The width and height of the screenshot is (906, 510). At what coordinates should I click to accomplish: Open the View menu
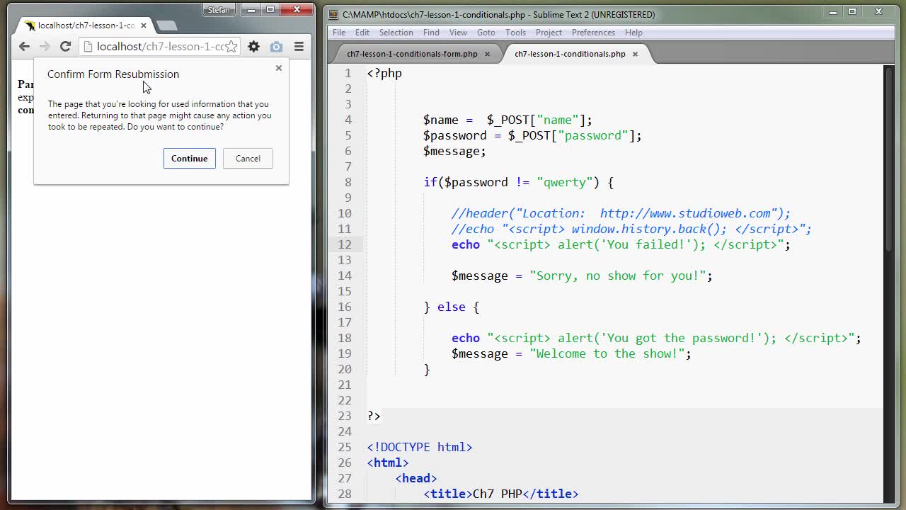(x=458, y=33)
